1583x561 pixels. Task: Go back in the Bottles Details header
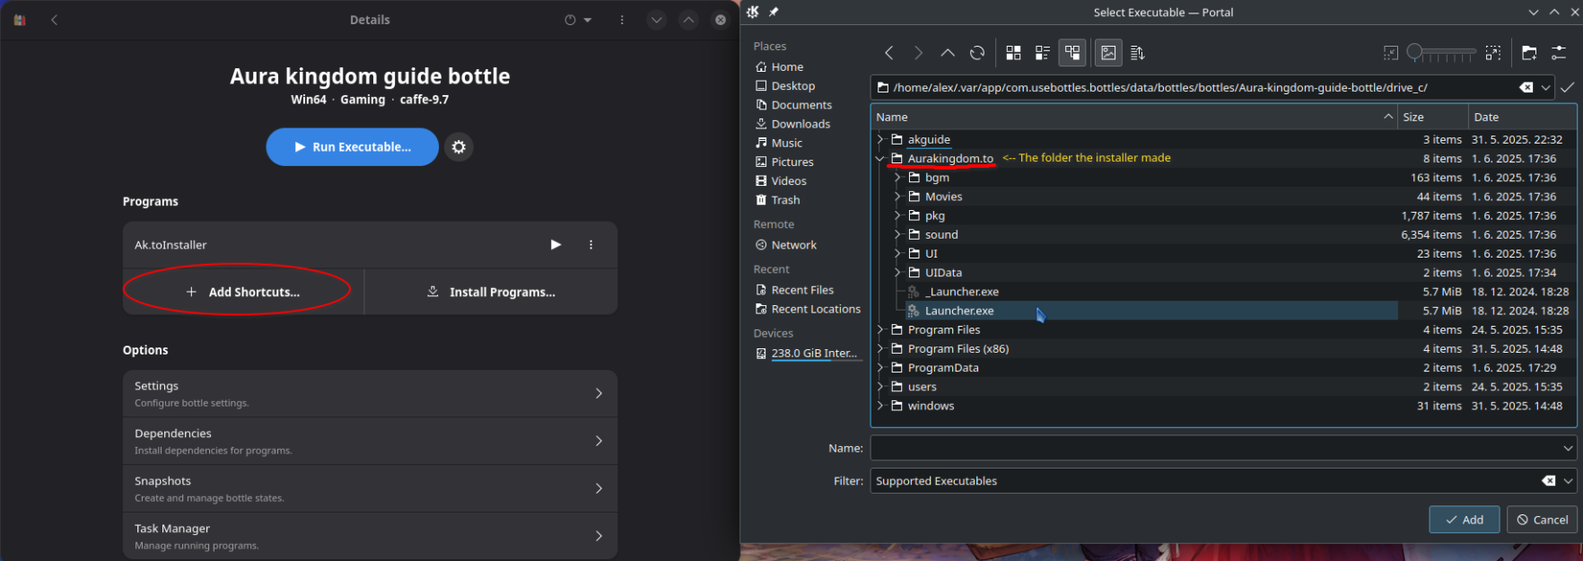pyautogui.click(x=54, y=20)
